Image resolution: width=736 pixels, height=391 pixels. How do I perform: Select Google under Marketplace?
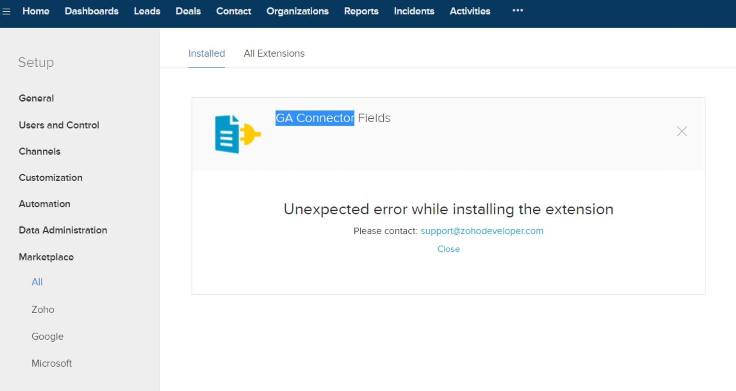(47, 336)
